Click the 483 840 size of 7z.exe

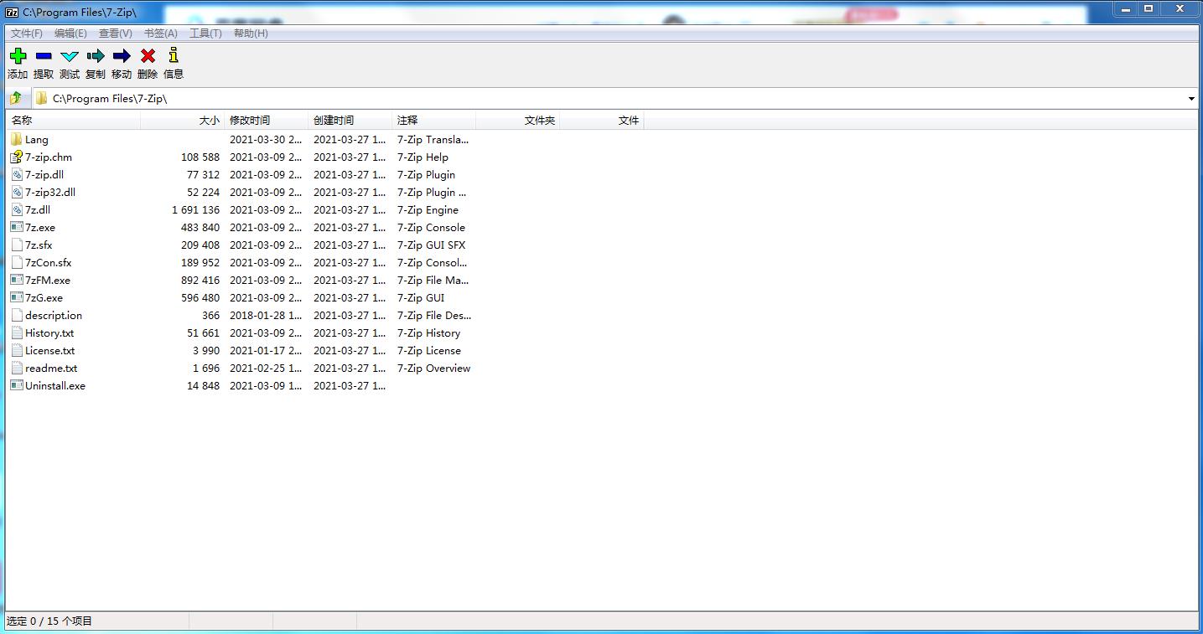[x=200, y=228]
